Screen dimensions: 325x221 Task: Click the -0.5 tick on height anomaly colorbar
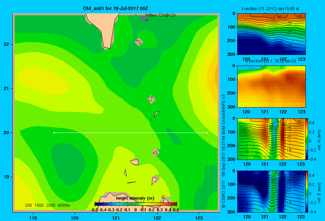click(94, 210)
